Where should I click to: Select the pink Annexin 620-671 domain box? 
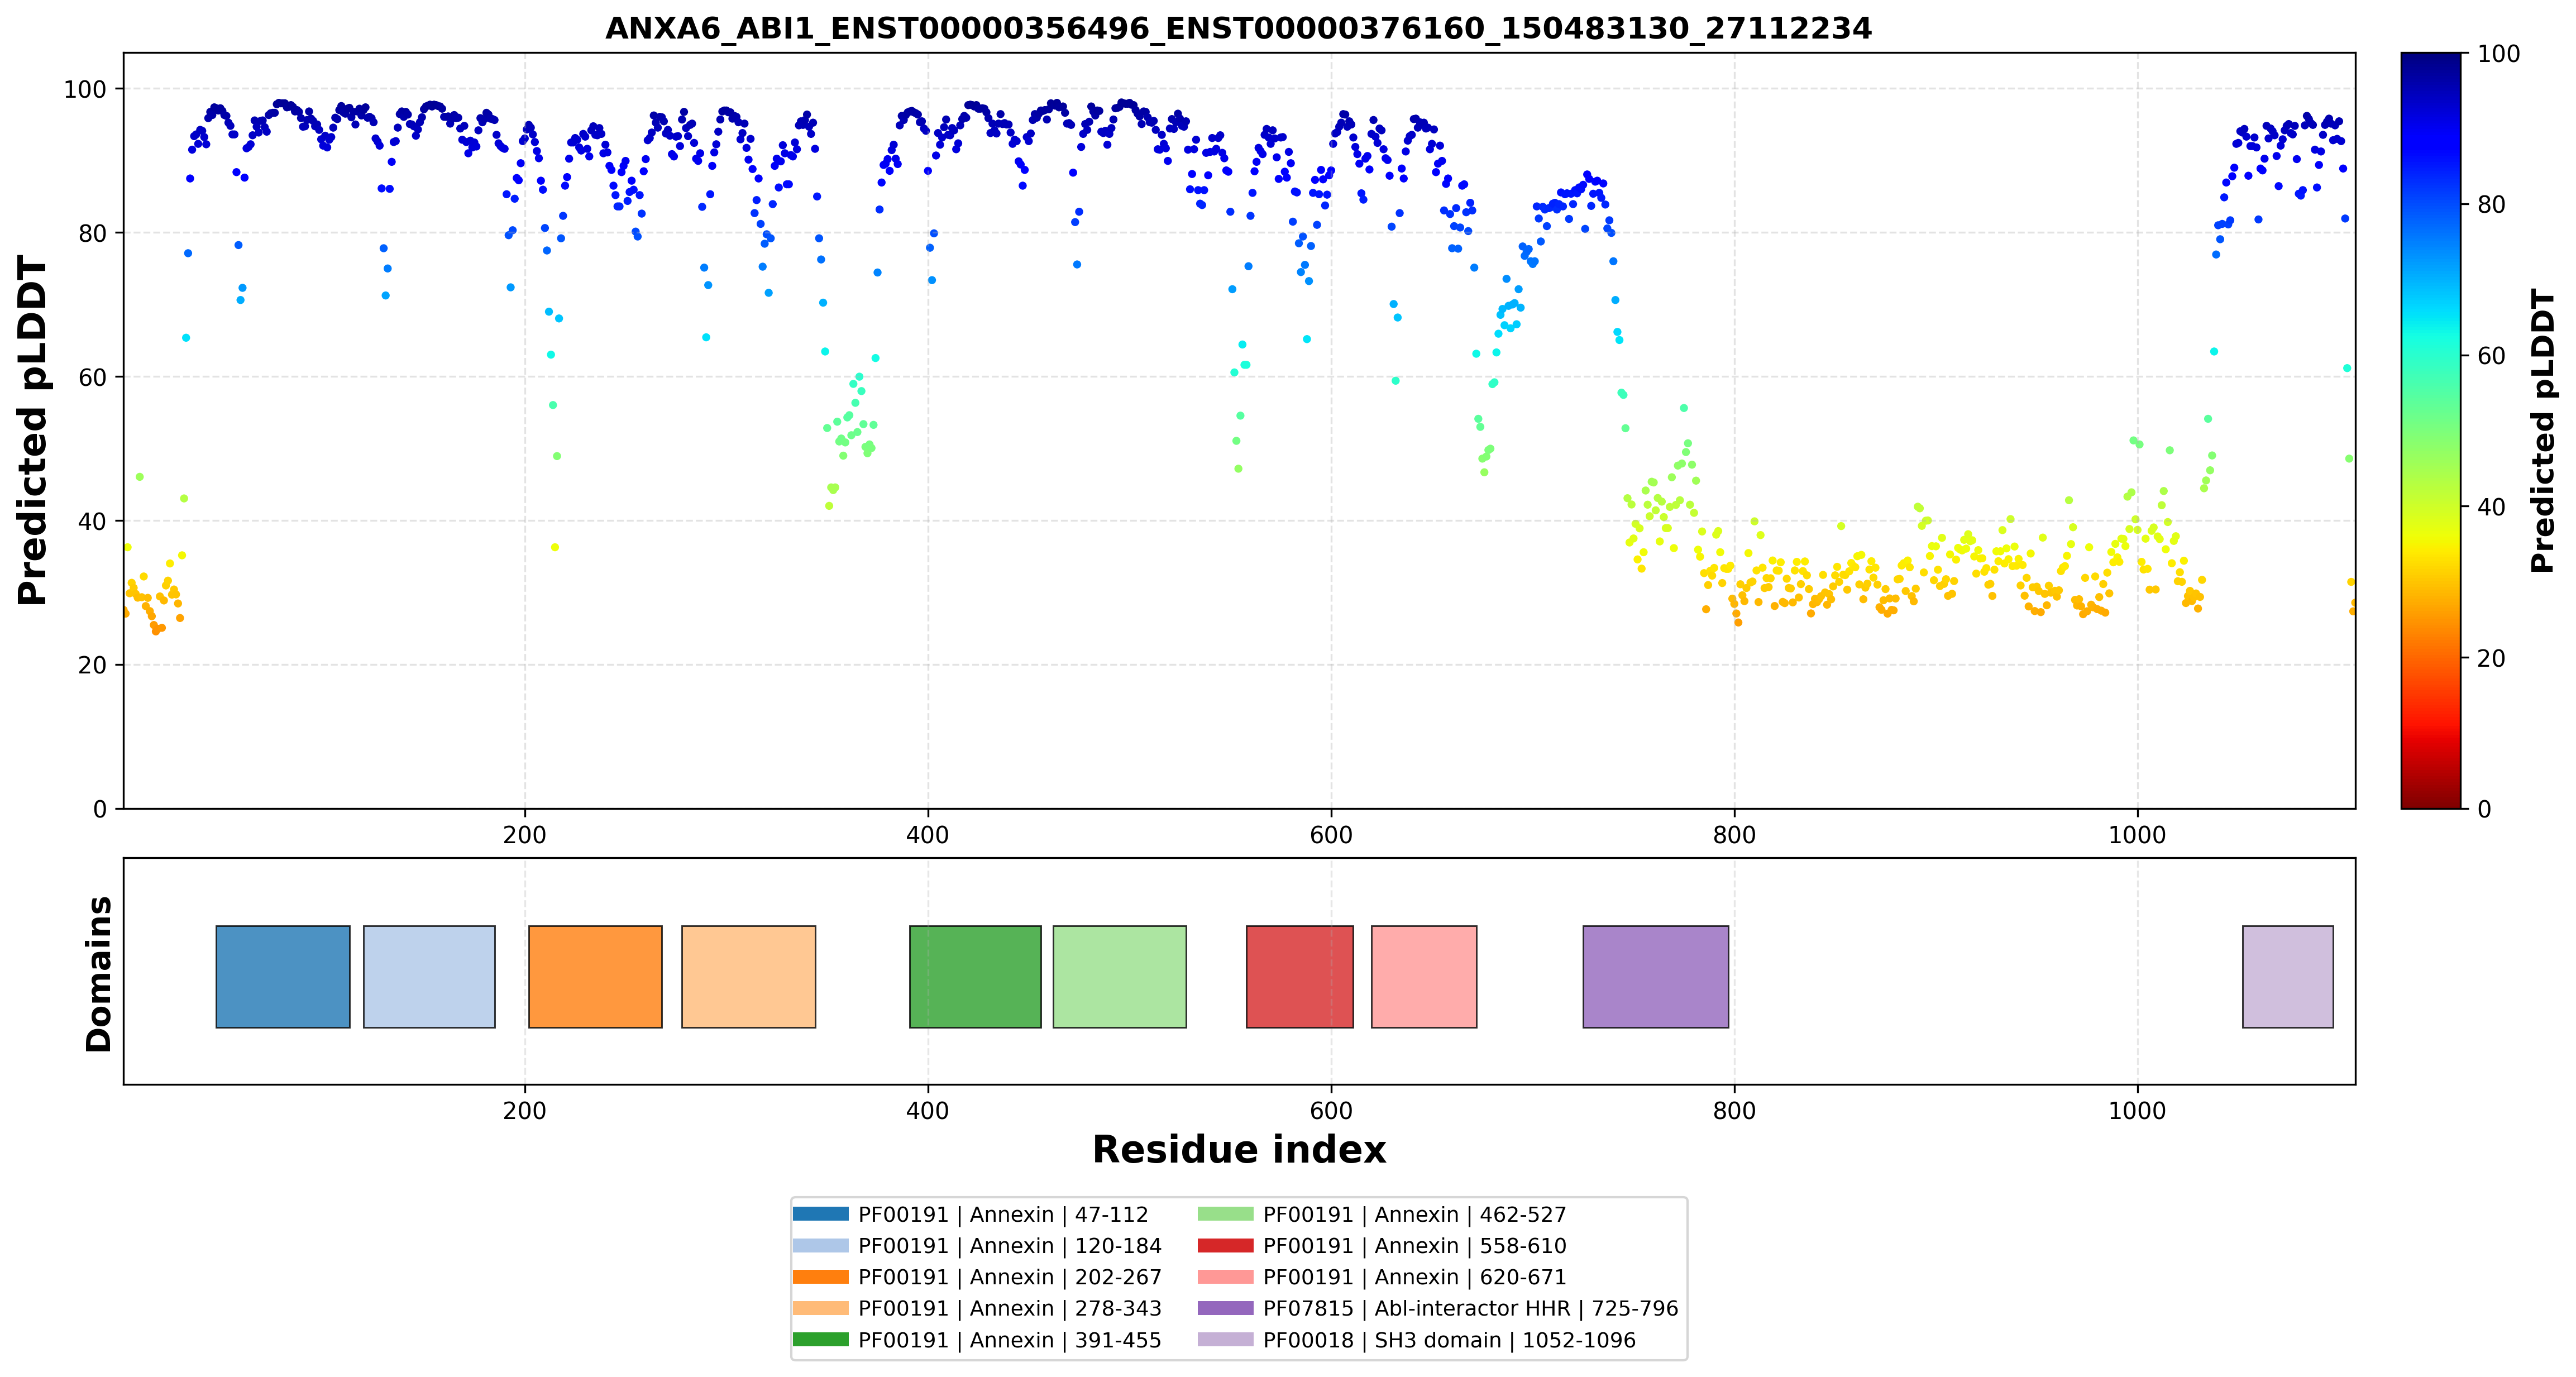(1424, 976)
